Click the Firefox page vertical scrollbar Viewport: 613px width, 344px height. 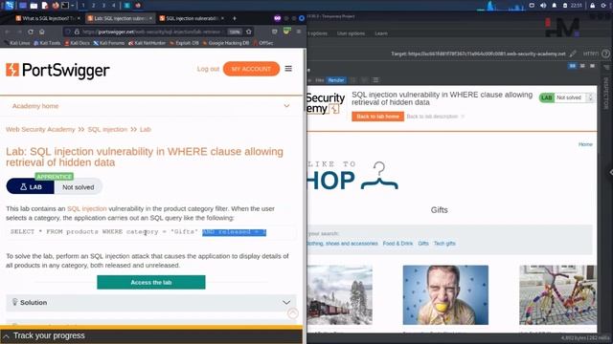(305, 80)
